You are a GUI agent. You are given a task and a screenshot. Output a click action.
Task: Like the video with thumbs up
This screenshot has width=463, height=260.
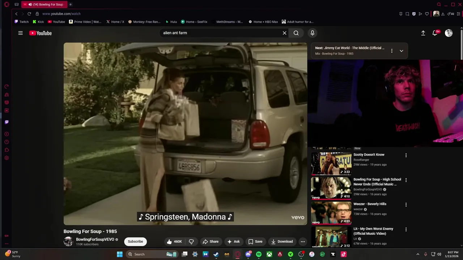[174, 242]
